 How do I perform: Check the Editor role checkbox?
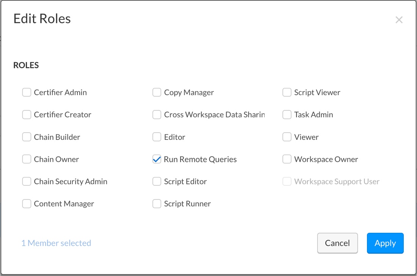(157, 137)
